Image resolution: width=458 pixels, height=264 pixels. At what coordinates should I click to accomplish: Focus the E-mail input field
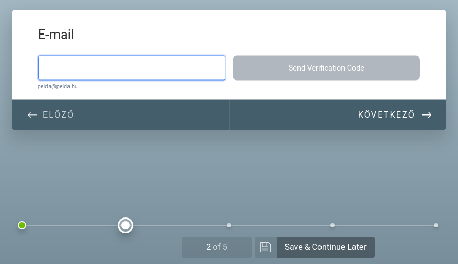click(132, 68)
